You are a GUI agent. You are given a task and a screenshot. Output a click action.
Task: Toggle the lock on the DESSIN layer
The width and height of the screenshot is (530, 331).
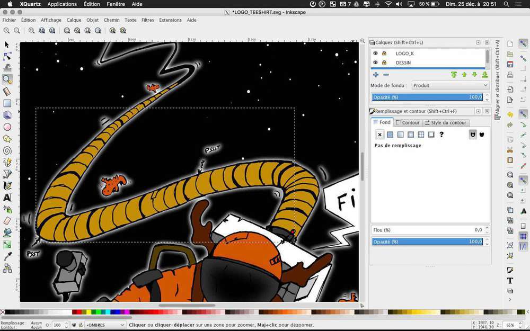384,62
